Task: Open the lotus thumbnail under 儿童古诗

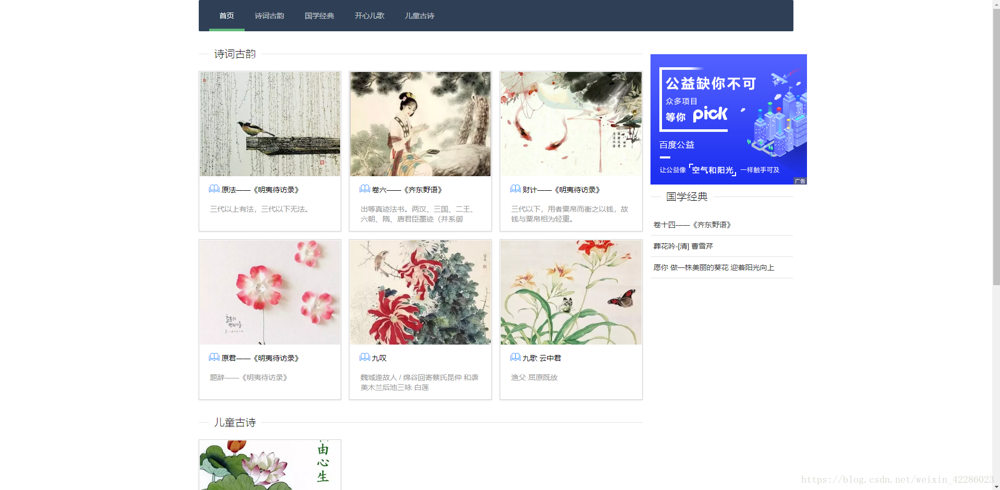Action: (x=270, y=465)
